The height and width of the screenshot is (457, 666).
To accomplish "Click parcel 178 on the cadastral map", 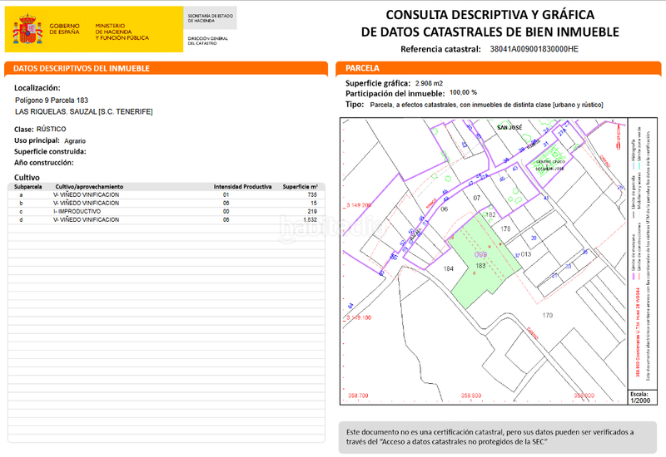I will click(x=504, y=228).
